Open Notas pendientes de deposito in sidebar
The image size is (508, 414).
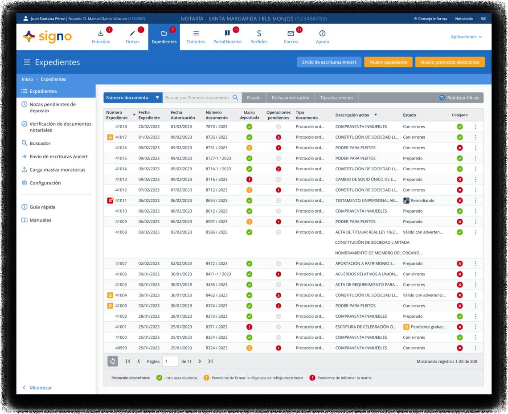pyautogui.click(x=52, y=107)
